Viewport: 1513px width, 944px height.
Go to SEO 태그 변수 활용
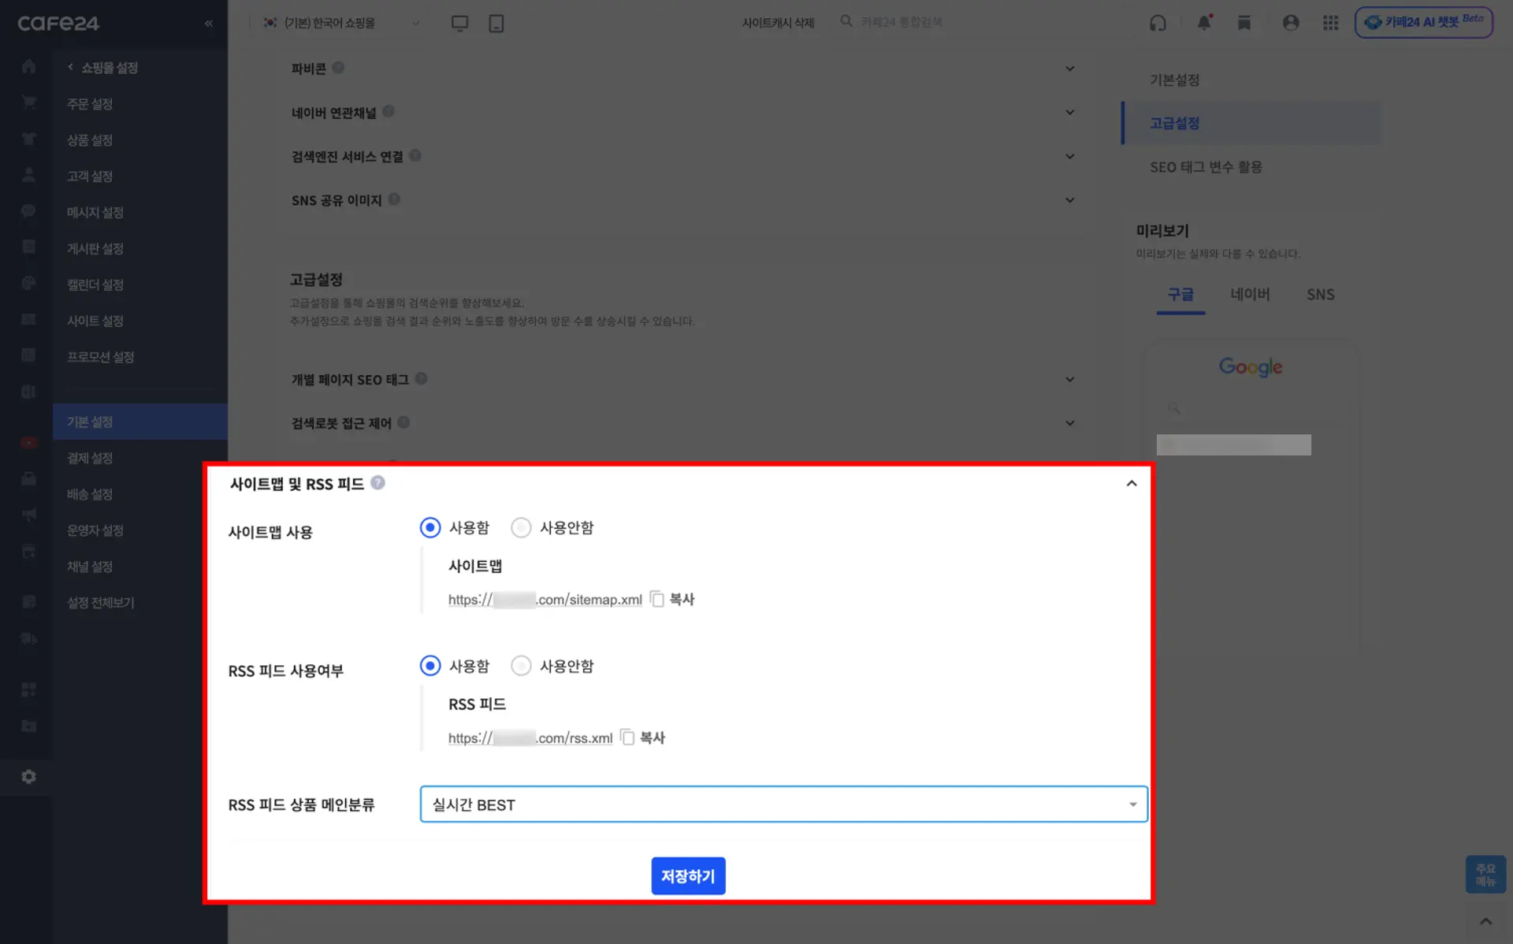[1206, 167]
